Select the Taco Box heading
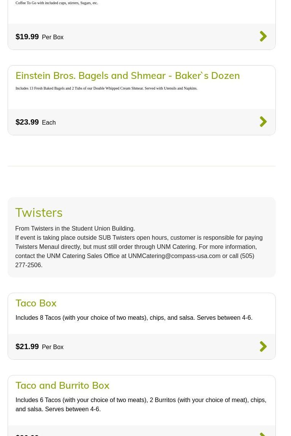 pos(36,303)
